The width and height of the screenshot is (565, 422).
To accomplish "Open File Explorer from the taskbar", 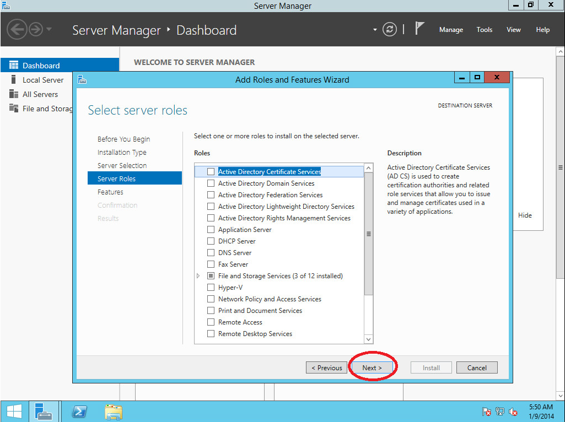I will 114,412.
